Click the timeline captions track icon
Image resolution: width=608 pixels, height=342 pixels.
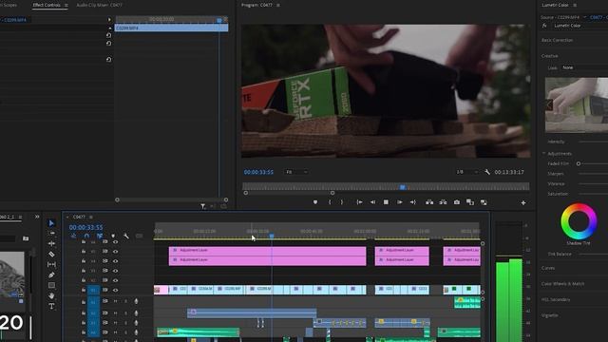(139, 236)
